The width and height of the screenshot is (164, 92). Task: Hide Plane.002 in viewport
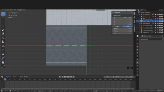[158, 32]
